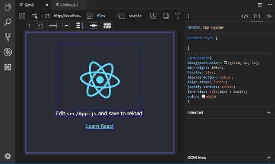Open flex toolbar vertical dots handle
This screenshot has width=275, height=164.
pos(30,26)
